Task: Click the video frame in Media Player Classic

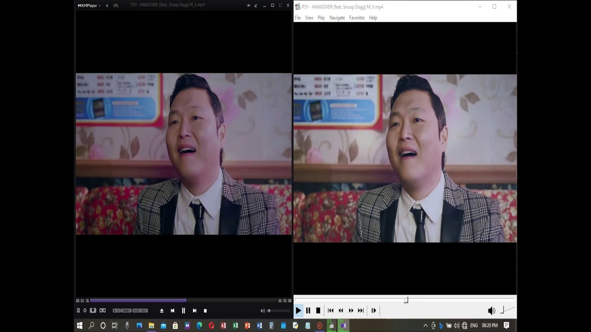Action: pos(405,158)
